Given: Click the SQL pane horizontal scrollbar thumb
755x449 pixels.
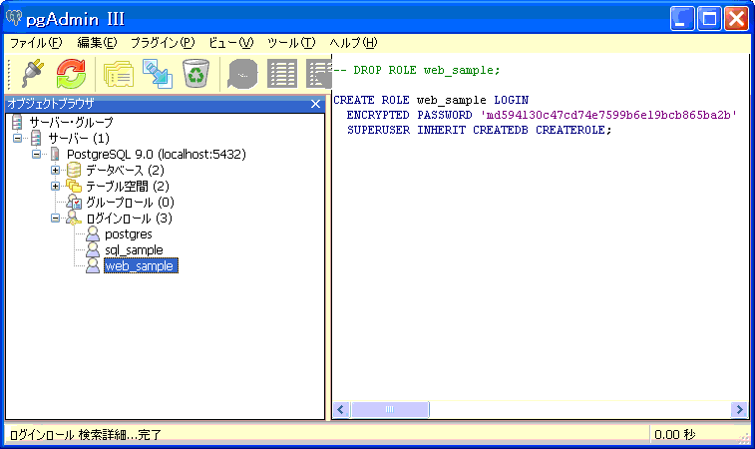Looking at the screenshot, I should pyautogui.click(x=389, y=410).
